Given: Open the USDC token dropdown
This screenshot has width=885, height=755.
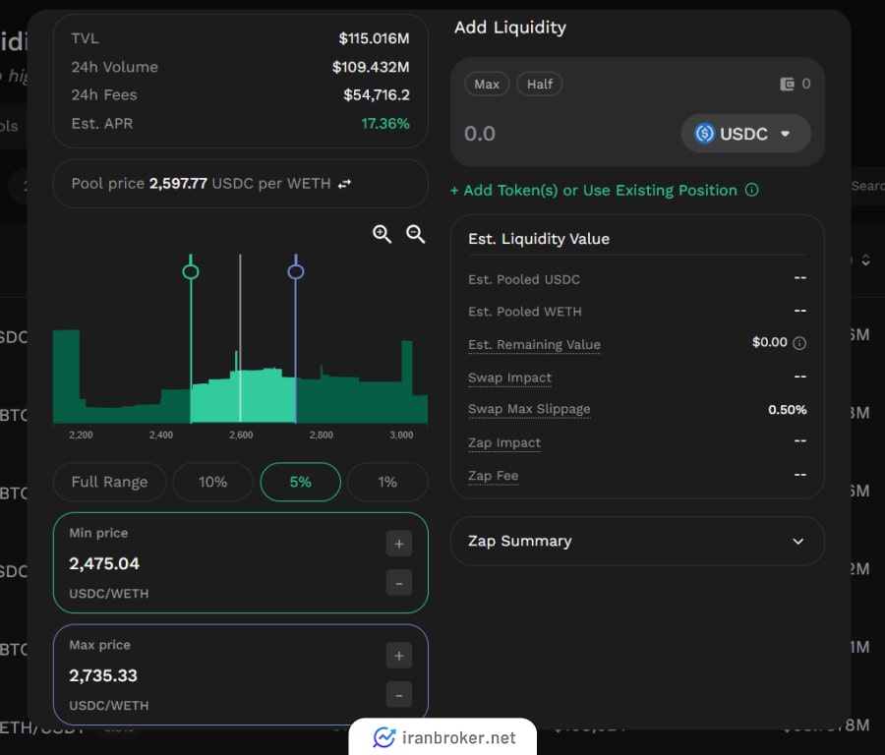Looking at the screenshot, I should (745, 134).
